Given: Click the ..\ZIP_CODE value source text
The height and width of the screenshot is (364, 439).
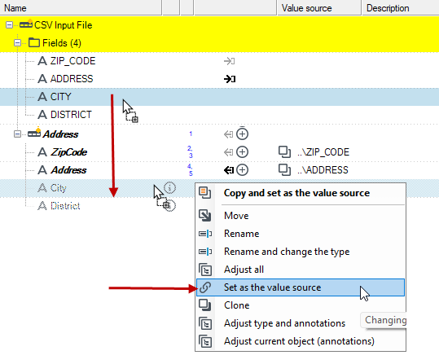Looking at the screenshot, I should [323, 152].
